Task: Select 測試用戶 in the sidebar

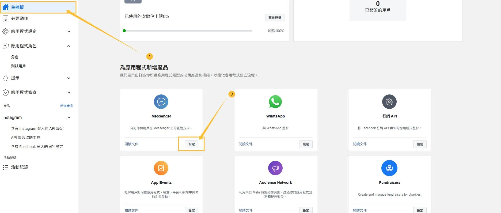Action: [18, 66]
